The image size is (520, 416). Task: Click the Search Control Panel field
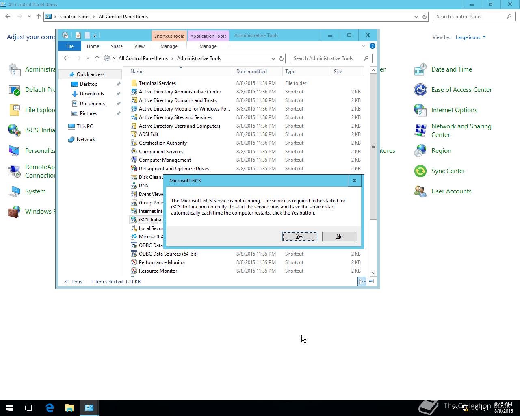pyautogui.click(x=474, y=17)
